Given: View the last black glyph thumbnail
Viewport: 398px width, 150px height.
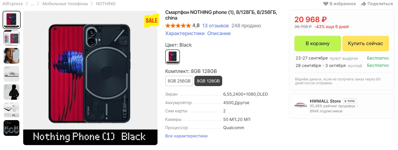Looking at the screenshot, I should tap(11, 128).
